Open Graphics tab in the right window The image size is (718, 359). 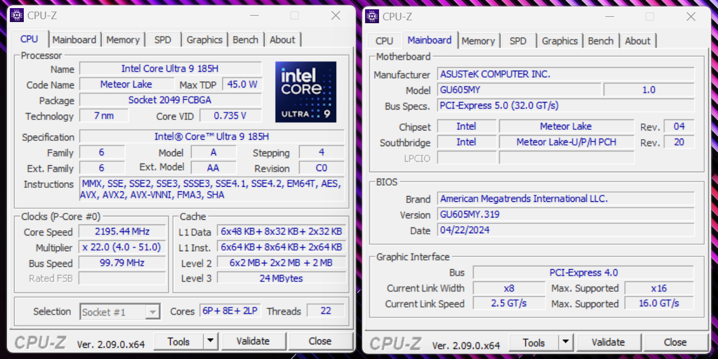coord(560,41)
